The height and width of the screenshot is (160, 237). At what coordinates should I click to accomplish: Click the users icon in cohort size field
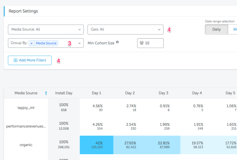coord(142,43)
